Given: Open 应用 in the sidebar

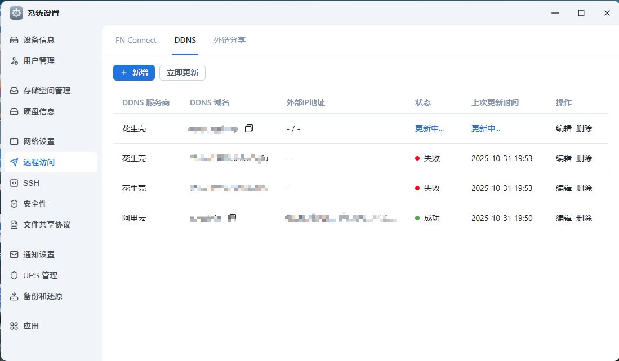Looking at the screenshot, I should click(31, 326).
